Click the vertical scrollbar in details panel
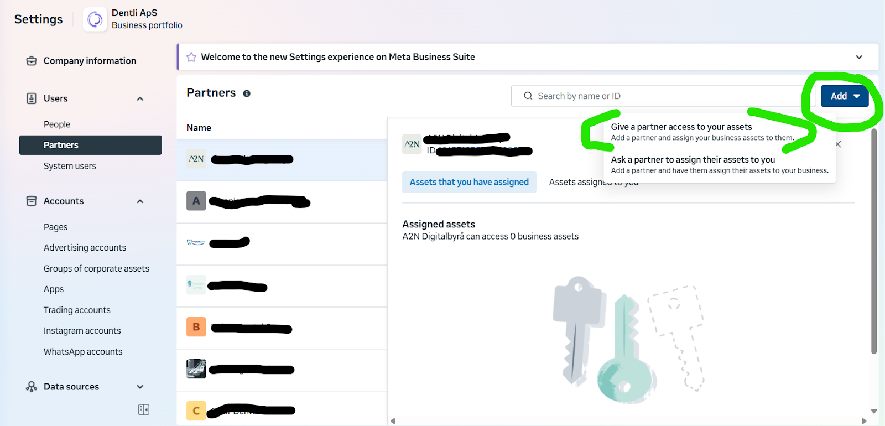Viewport: 885px width, 426px height. (874, 241)
